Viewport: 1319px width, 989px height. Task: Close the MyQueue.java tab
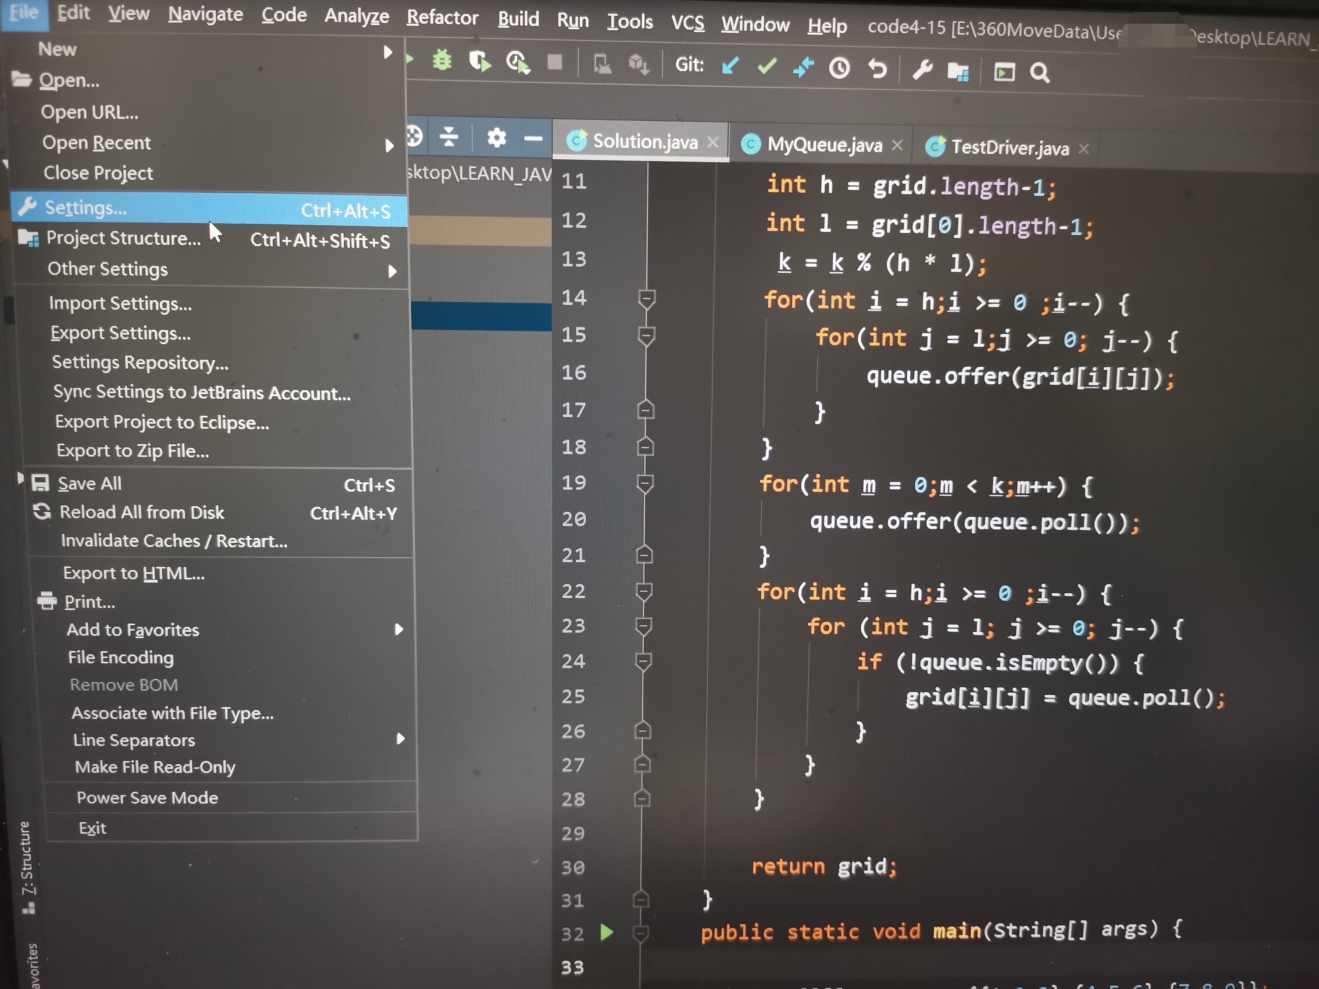pyautogui.click(x=898, y=145)
